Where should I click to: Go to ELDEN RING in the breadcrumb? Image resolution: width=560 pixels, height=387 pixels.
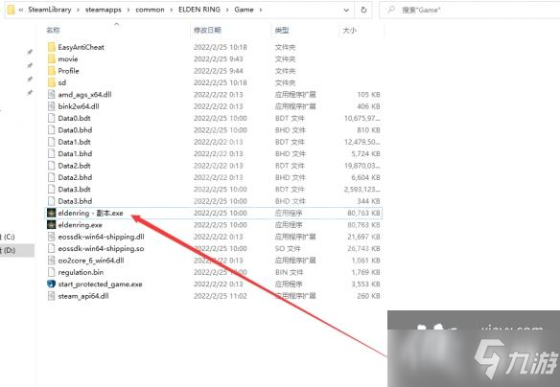[199, 10]
